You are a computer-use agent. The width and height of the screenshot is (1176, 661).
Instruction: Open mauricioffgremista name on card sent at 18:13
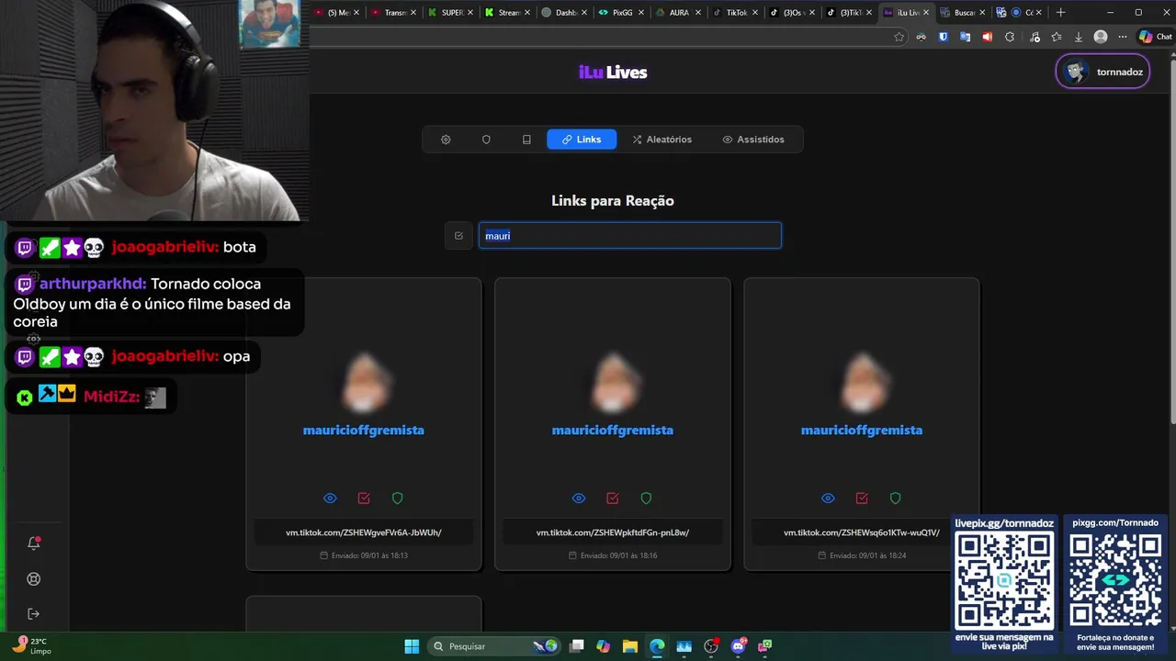(364, 430)
